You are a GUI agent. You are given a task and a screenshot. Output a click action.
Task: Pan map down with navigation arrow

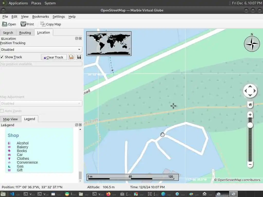point(250,95)
